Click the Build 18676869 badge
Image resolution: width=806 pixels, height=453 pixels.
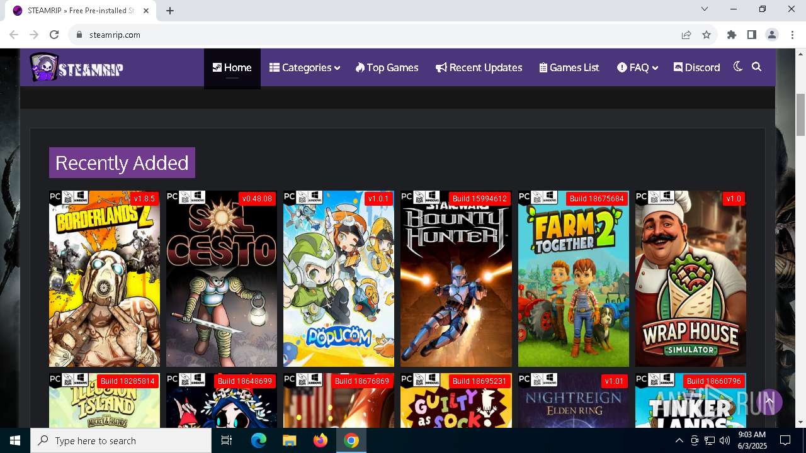362,381
